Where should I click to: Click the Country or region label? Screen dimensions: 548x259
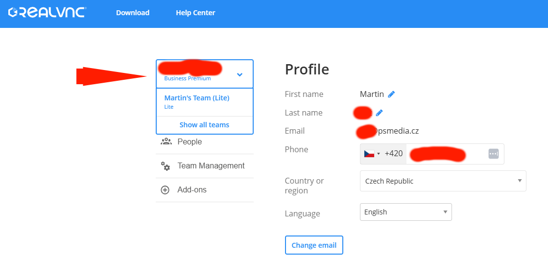click(x=304, y=186)
